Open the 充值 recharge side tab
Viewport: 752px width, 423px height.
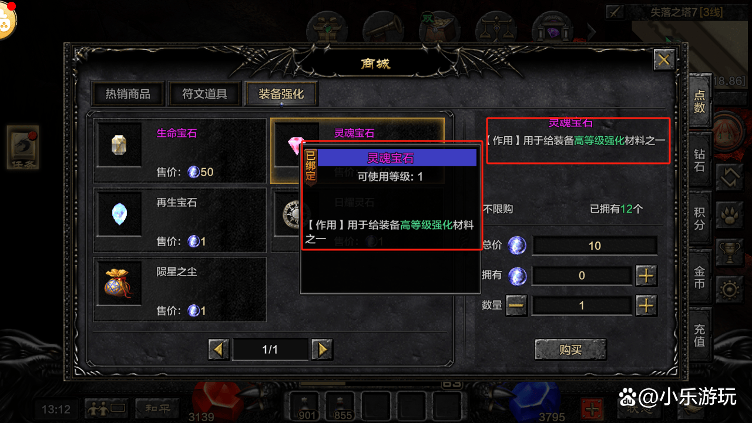click(x=699, y=334)
